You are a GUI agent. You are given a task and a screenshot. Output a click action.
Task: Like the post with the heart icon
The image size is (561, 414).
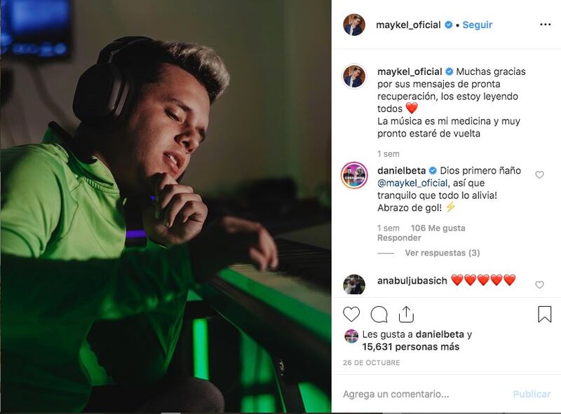pyautogui.click(x=351, y=315)
